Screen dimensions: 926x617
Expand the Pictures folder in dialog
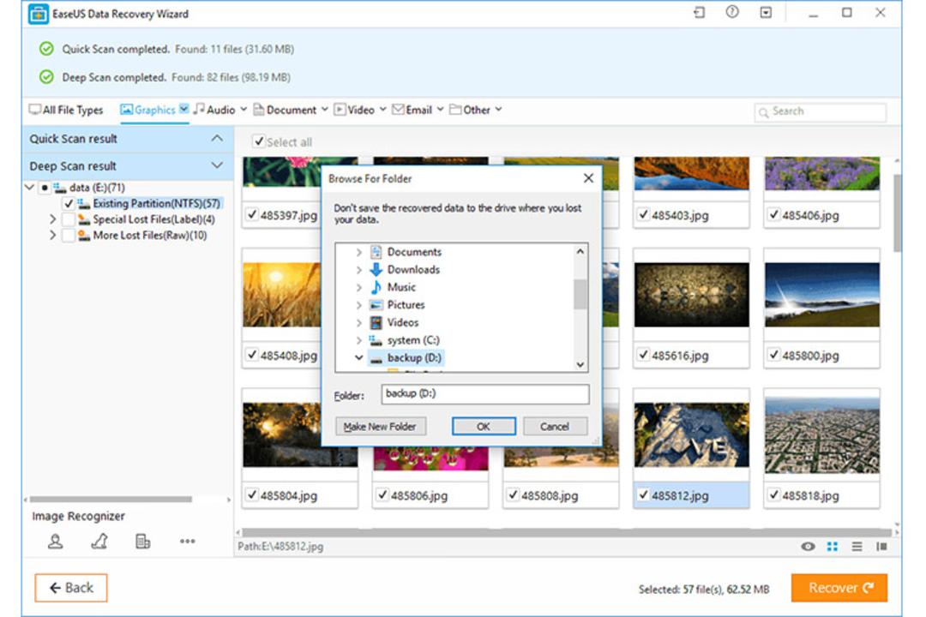pyautogui.click(x=358, y=305)
